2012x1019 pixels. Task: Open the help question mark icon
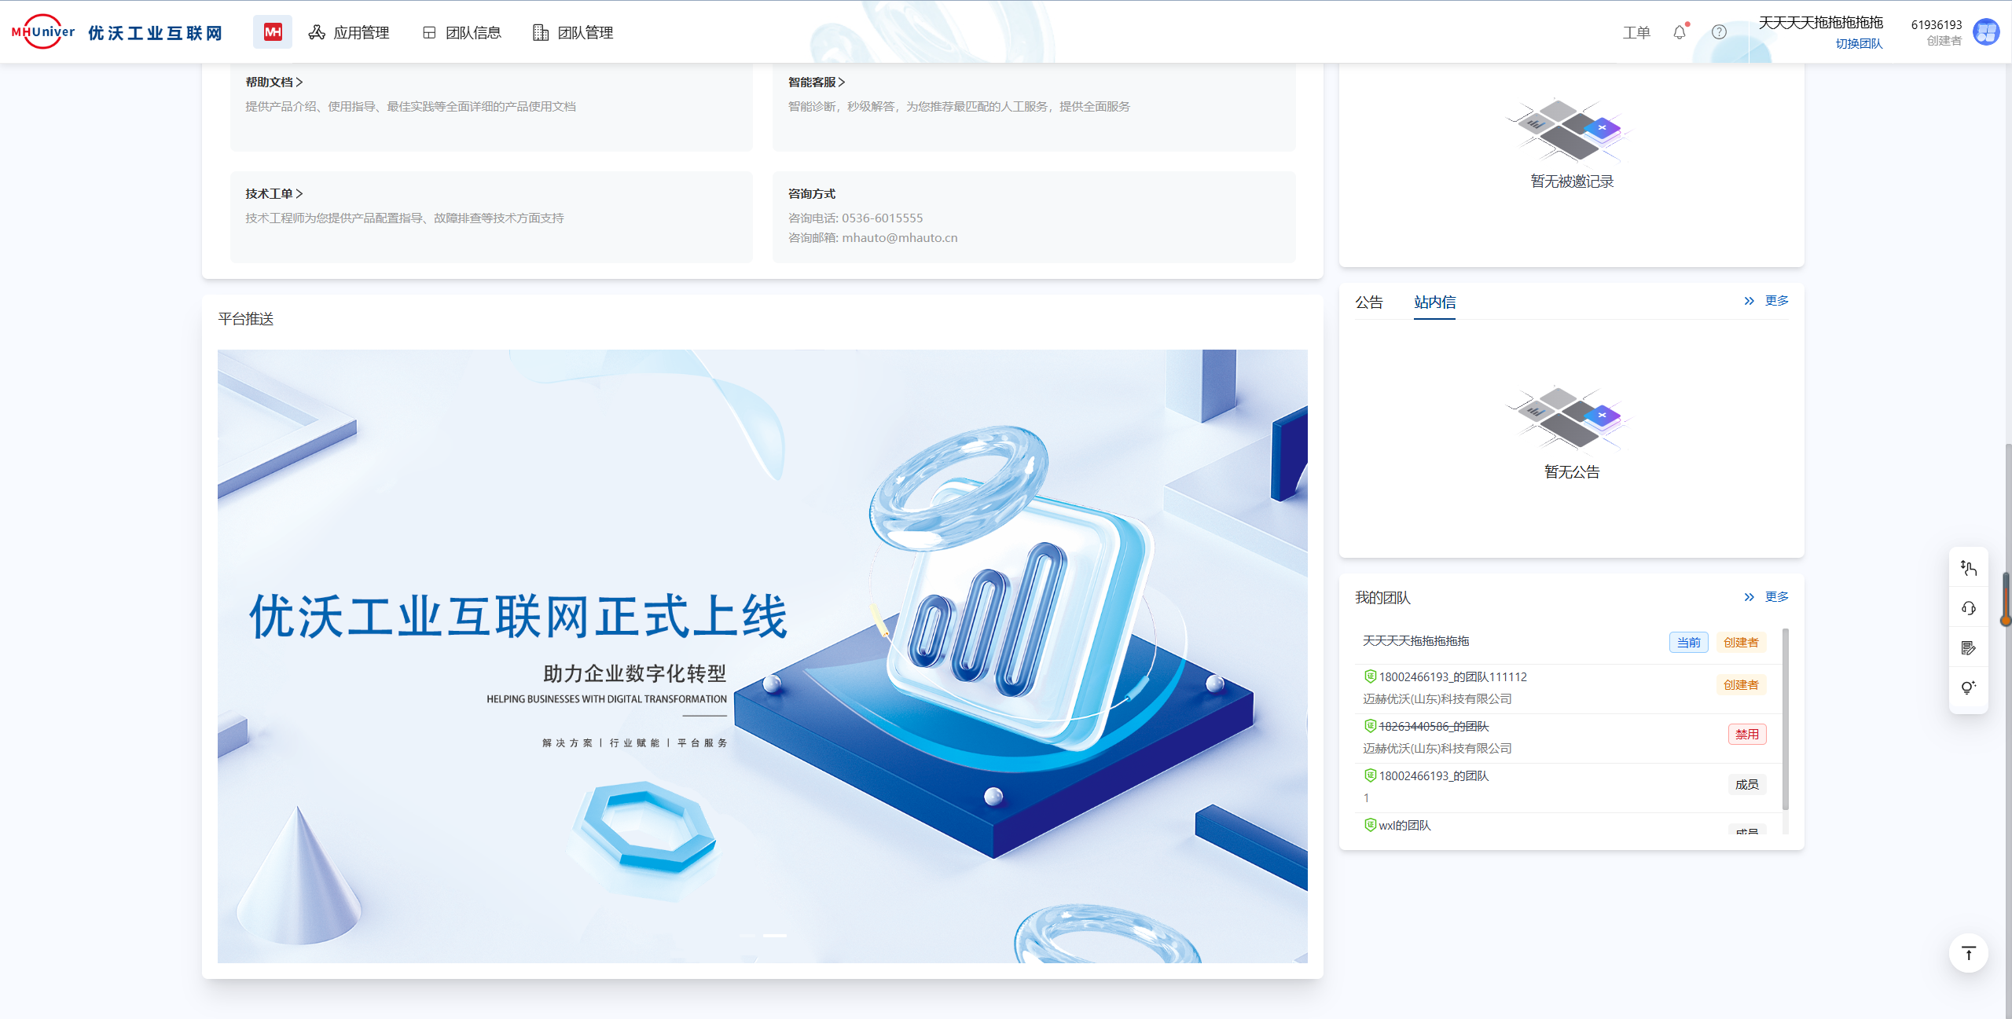[1719, 32]
